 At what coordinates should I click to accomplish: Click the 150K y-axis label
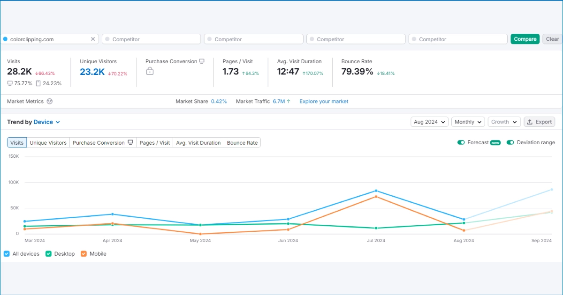13,156
